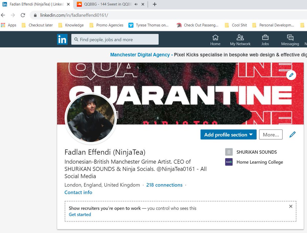Open the Contact info link
307x233 pixels.
pos(78,192)
